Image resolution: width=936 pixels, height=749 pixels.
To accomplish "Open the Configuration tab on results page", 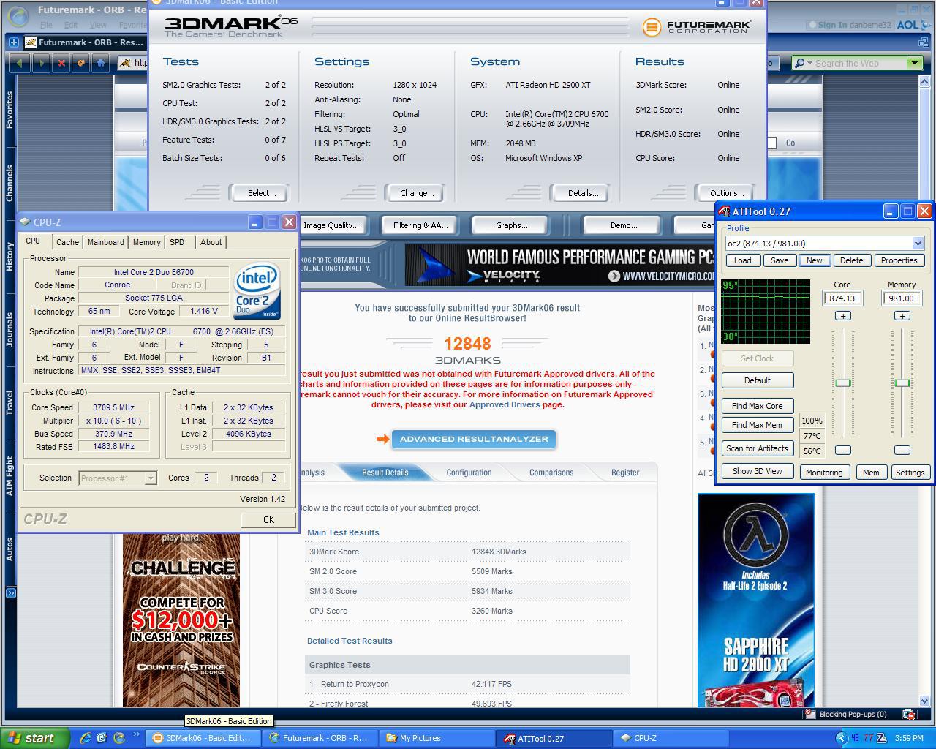I will point(469,473).
